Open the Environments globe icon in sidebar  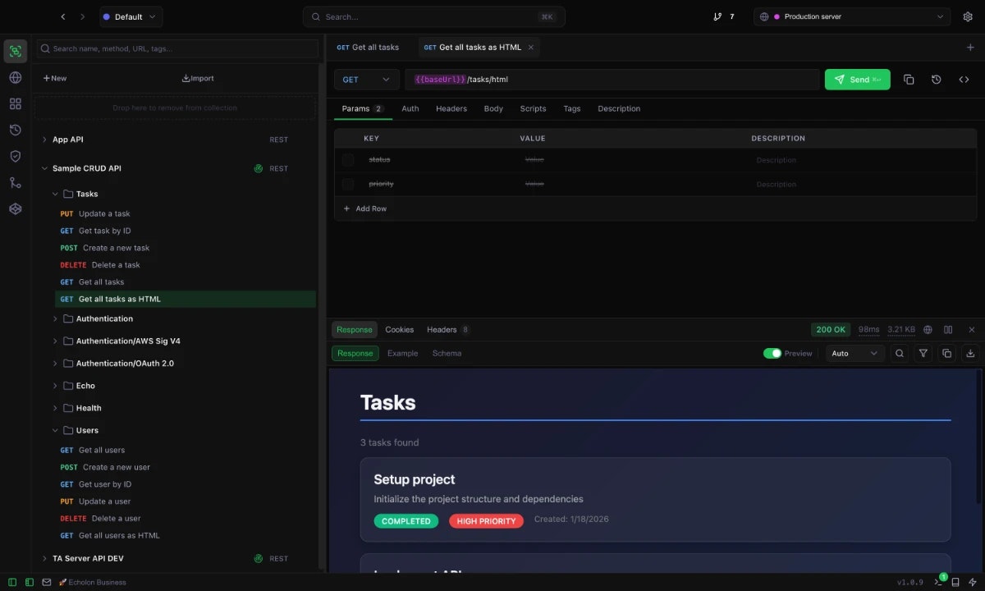click(15, 77)
